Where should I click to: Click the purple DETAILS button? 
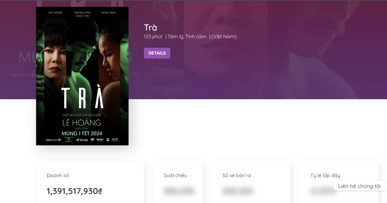point(157,53)
